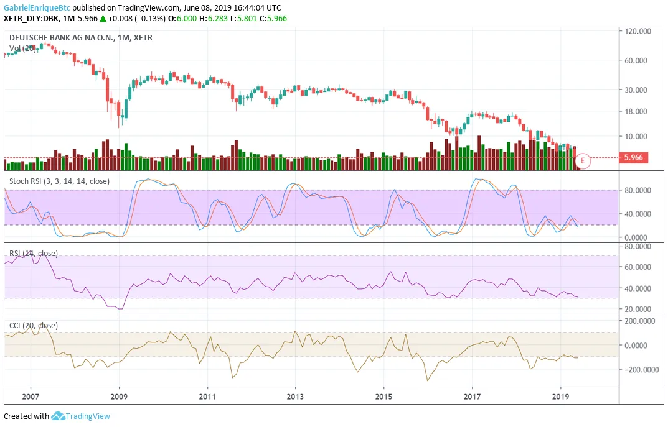This screenshot has height=427, width=668.
Task: Click the C:5.966 close value in header
Action: (x=273, y=18)
